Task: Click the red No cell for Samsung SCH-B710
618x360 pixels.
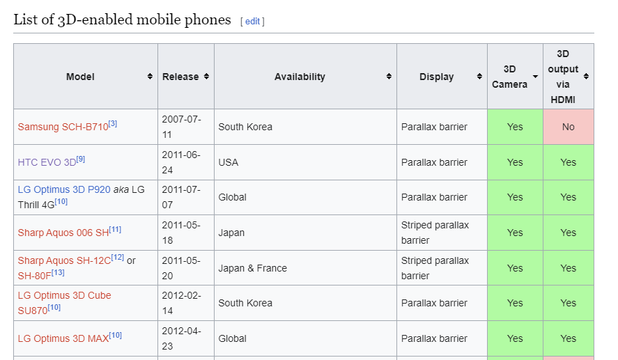Action: pyautogui.click(x=569, y=127)
